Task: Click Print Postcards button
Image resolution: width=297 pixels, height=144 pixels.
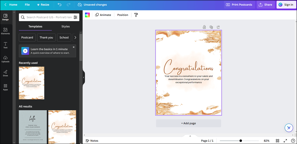Action: point(239,5)
